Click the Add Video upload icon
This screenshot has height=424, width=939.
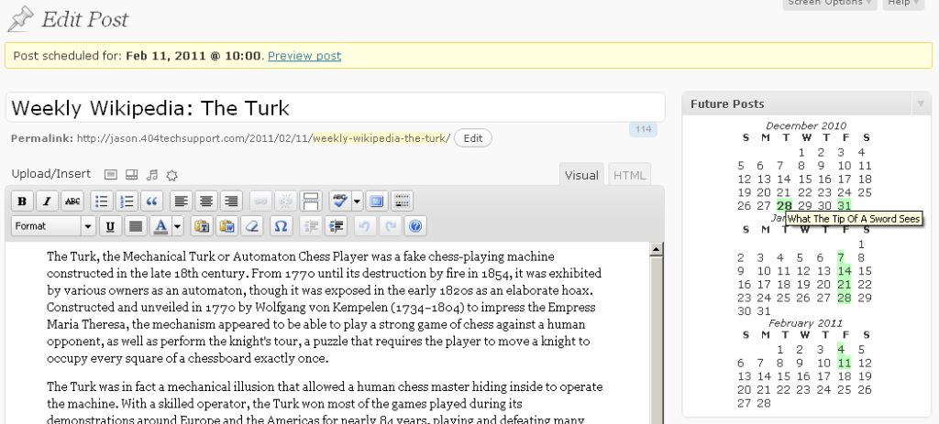click(x=132, y=175)
